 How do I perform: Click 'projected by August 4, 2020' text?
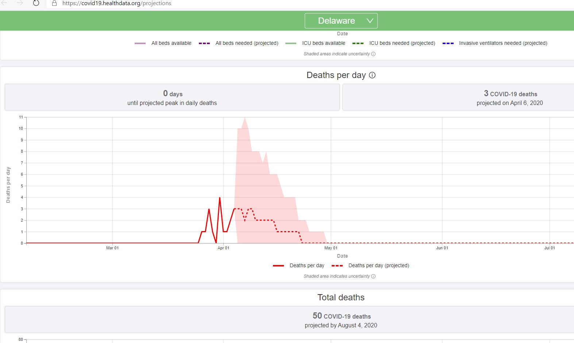[x=341, y=326]
